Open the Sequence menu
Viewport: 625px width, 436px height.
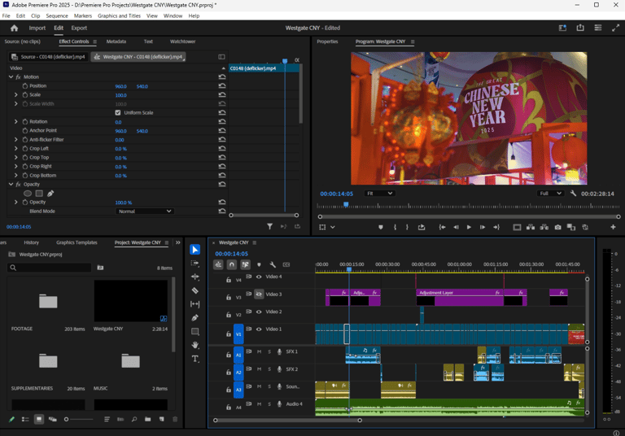(x=57, y=15)
